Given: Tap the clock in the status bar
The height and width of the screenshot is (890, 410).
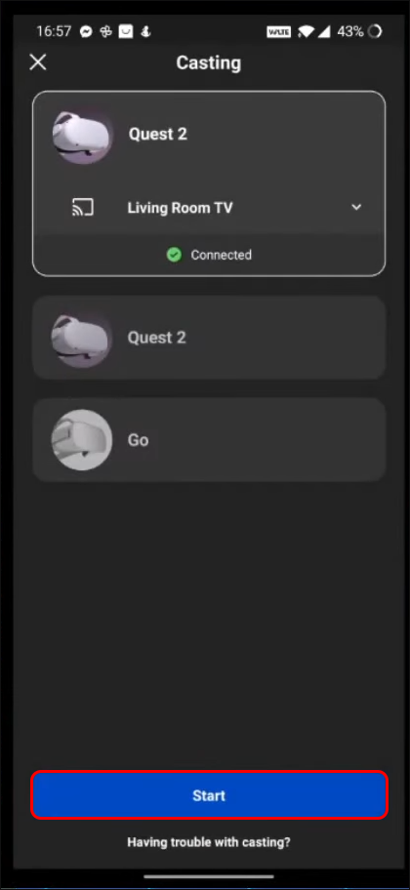Looking at the screenshot, I should [x=54, y=32].
